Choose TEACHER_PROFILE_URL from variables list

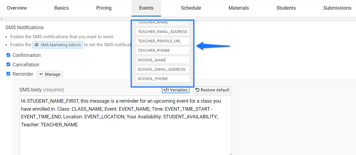pyautogui.click(x=163, y=41)
